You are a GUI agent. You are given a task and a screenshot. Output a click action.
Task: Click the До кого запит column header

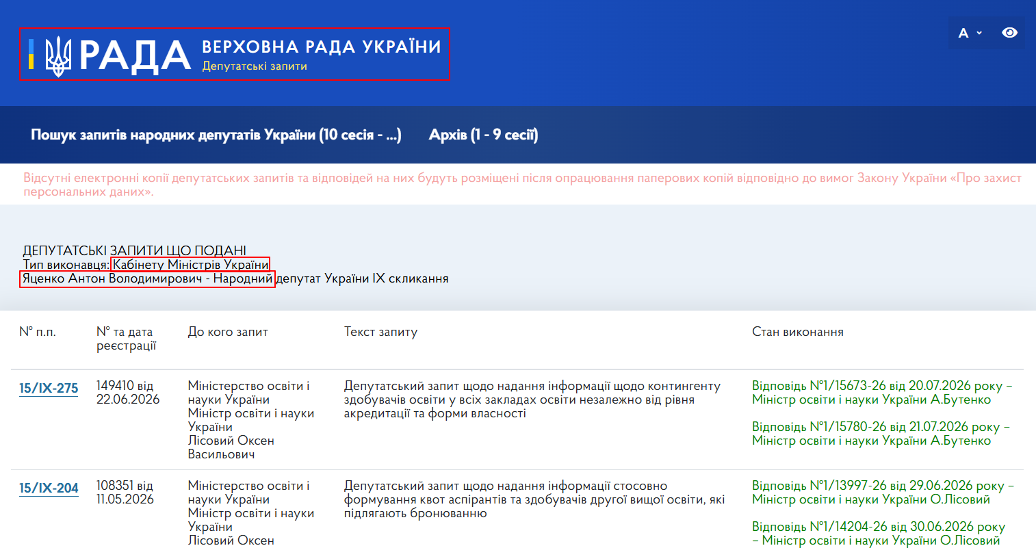[228, 332]
